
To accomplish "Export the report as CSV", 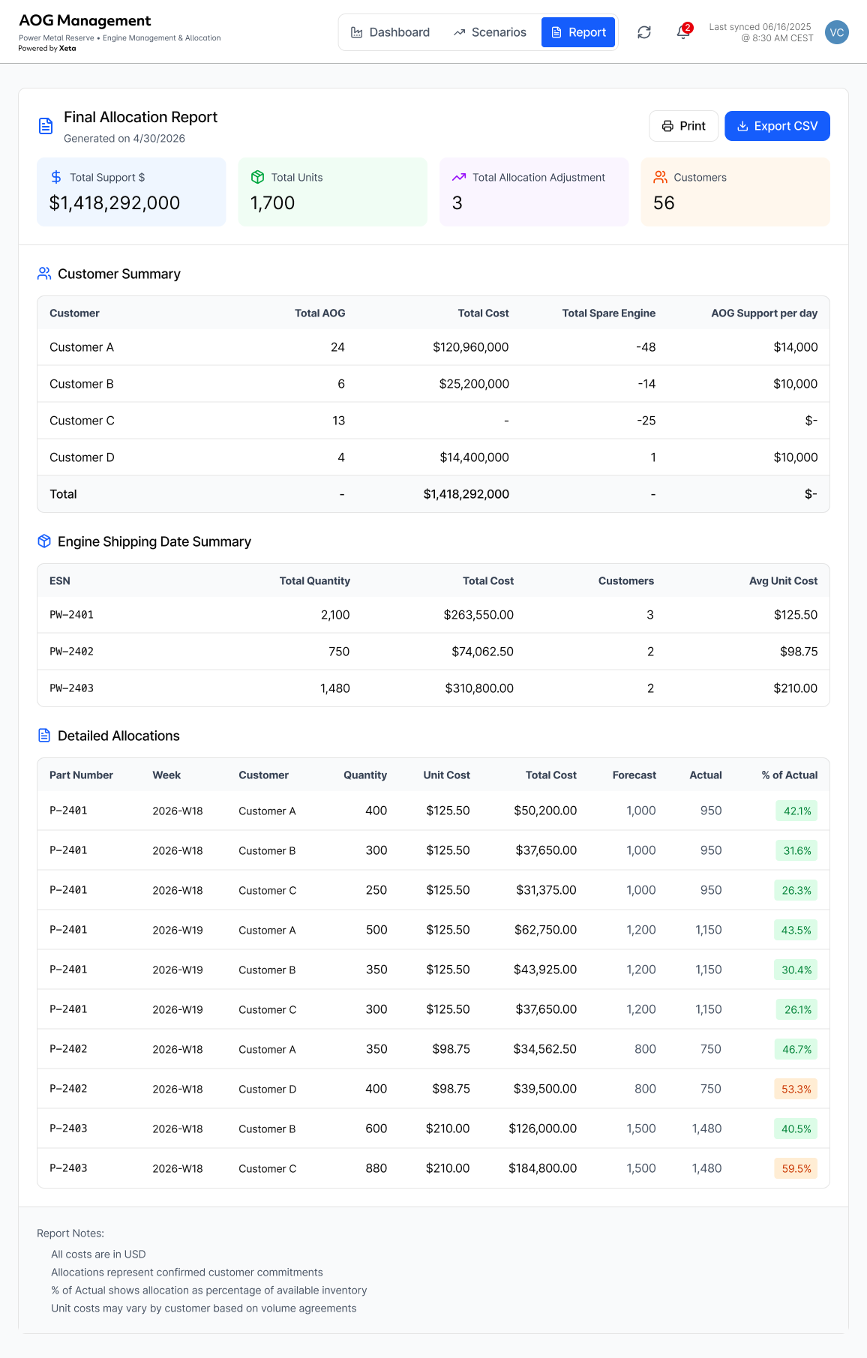I will coord(777,126).
